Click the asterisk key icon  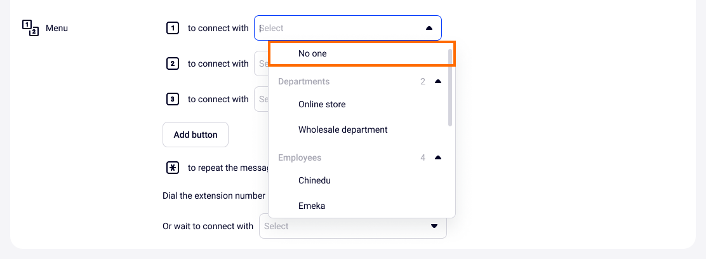(172, 168)
